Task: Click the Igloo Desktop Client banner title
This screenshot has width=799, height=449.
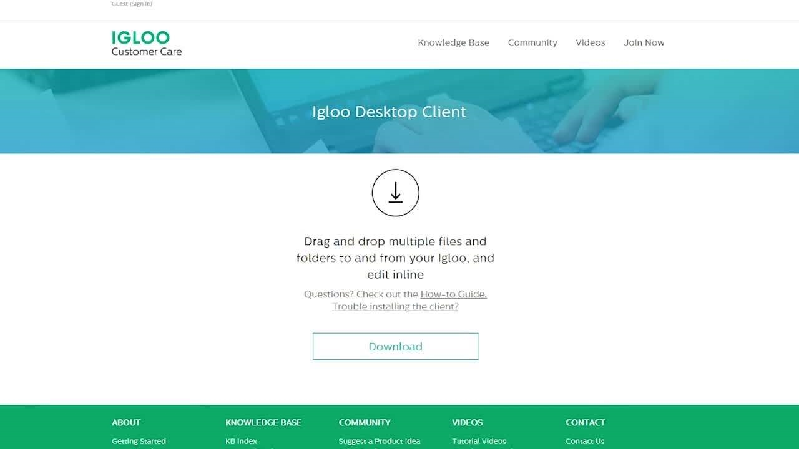Action: coord(389,112)
